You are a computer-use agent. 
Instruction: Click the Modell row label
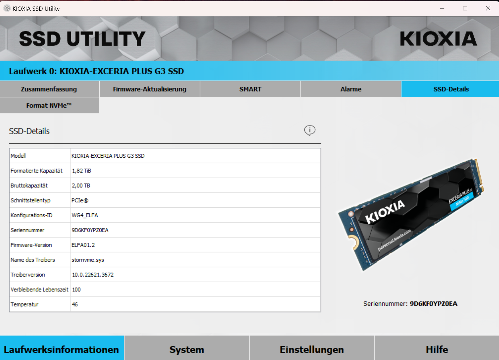tap(18, 156)
